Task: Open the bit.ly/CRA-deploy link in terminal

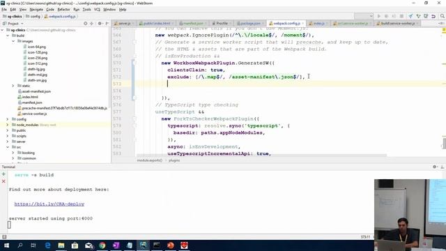Action: (49, 204)
